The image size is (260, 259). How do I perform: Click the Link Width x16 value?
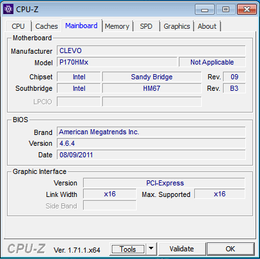point(110,194)
